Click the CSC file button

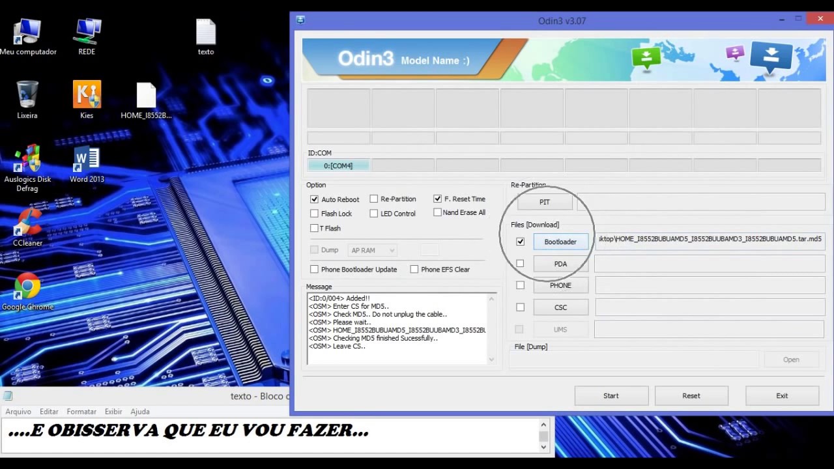[x=560, y=307]
